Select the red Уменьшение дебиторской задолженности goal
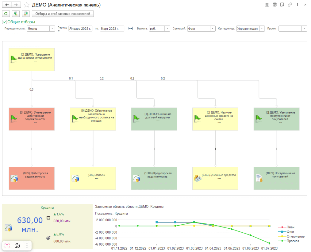Screen dimensions: 311x252 click(32, 119)
